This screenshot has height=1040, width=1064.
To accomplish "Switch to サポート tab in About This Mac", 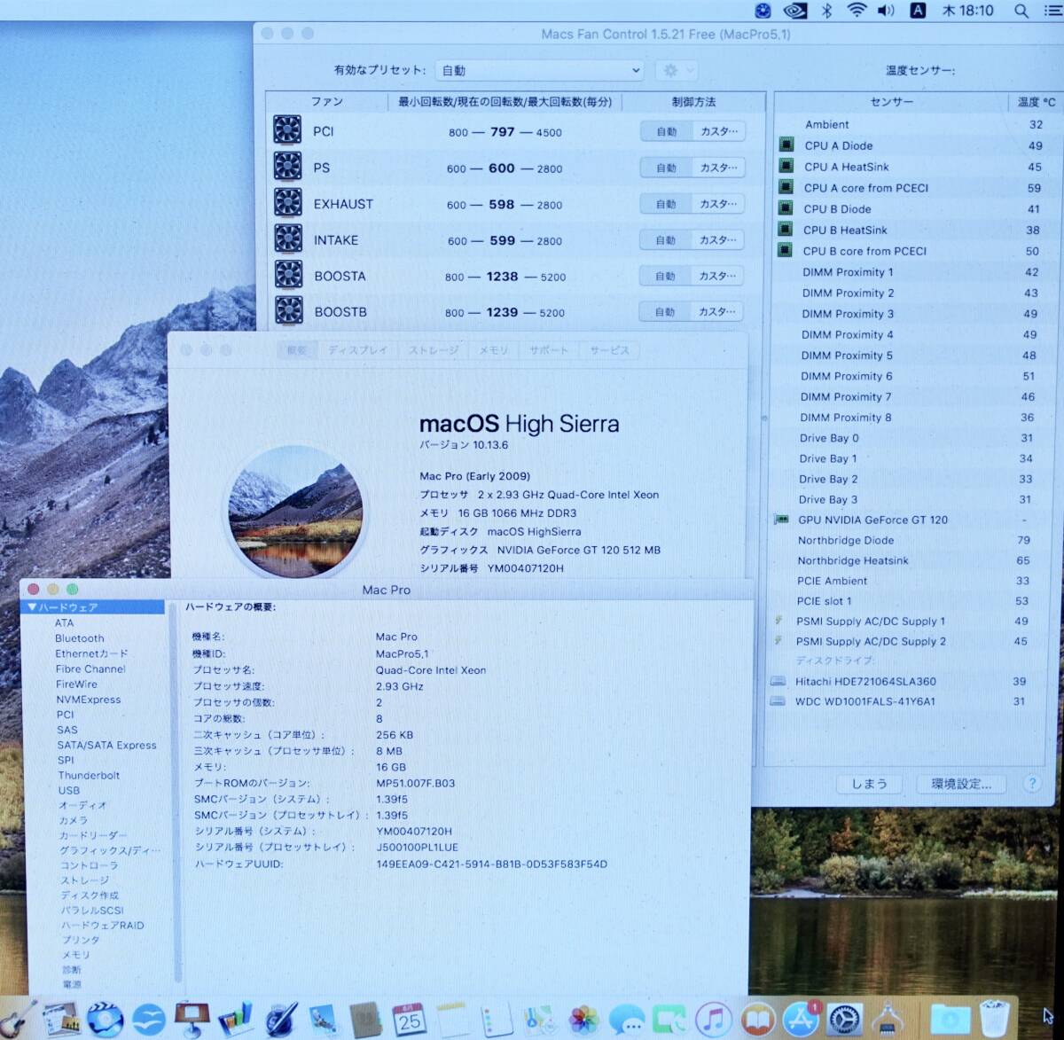I will [x=549, y=350].
